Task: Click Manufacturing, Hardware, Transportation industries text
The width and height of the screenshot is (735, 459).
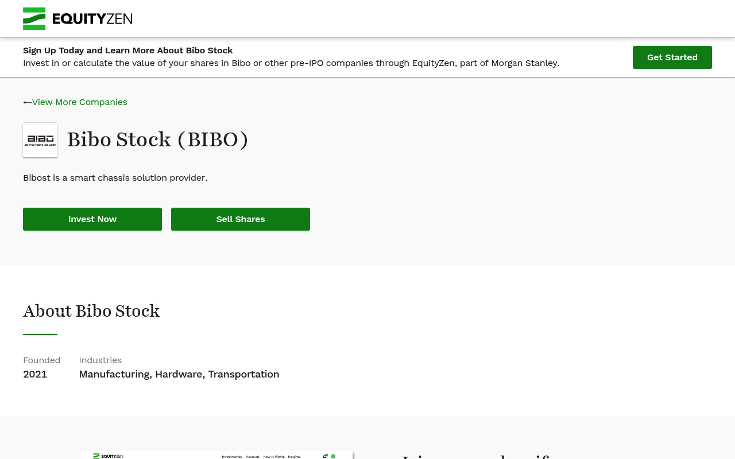Action: pyautogui.click(x=179, y=374)
